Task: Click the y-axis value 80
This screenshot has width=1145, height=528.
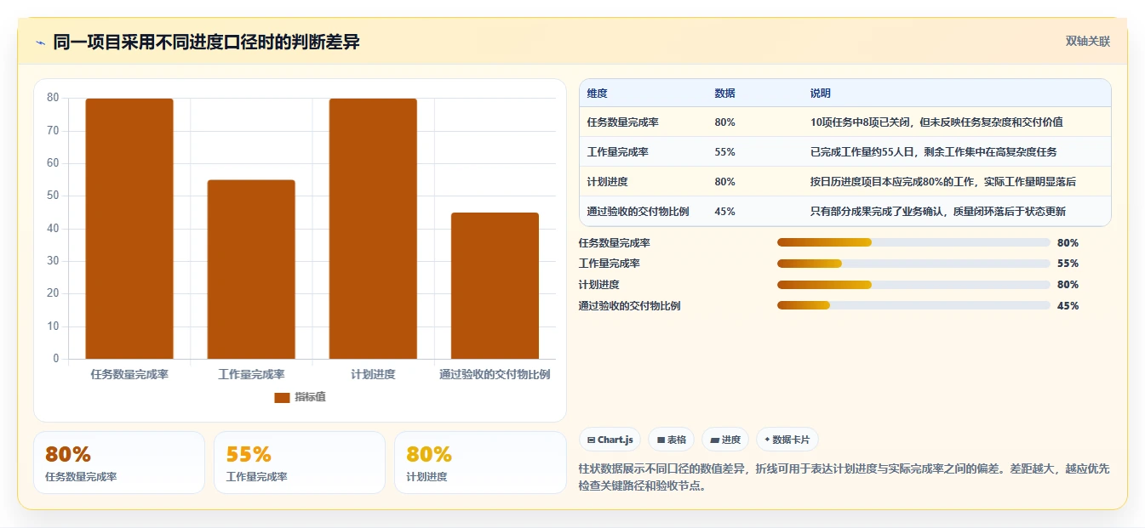Action: pyautogui.click(x=53, y=98)
